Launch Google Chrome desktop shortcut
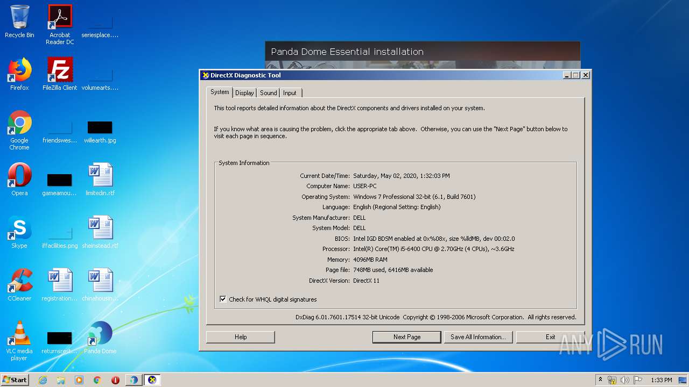This screenshot has height=387, width=689. [19, 130]
